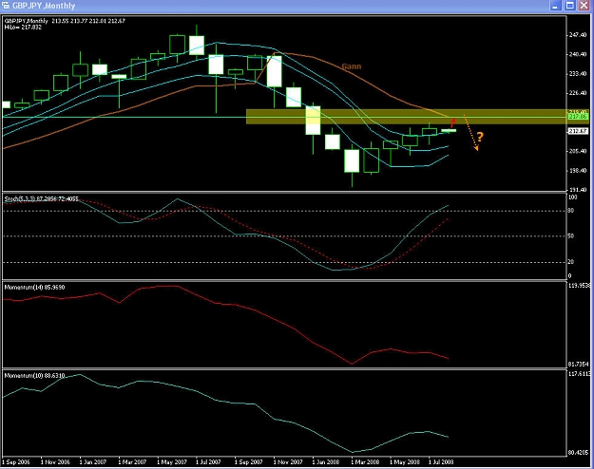
Task: Click the '1 Nov 2006' date label
Action: 55,462
